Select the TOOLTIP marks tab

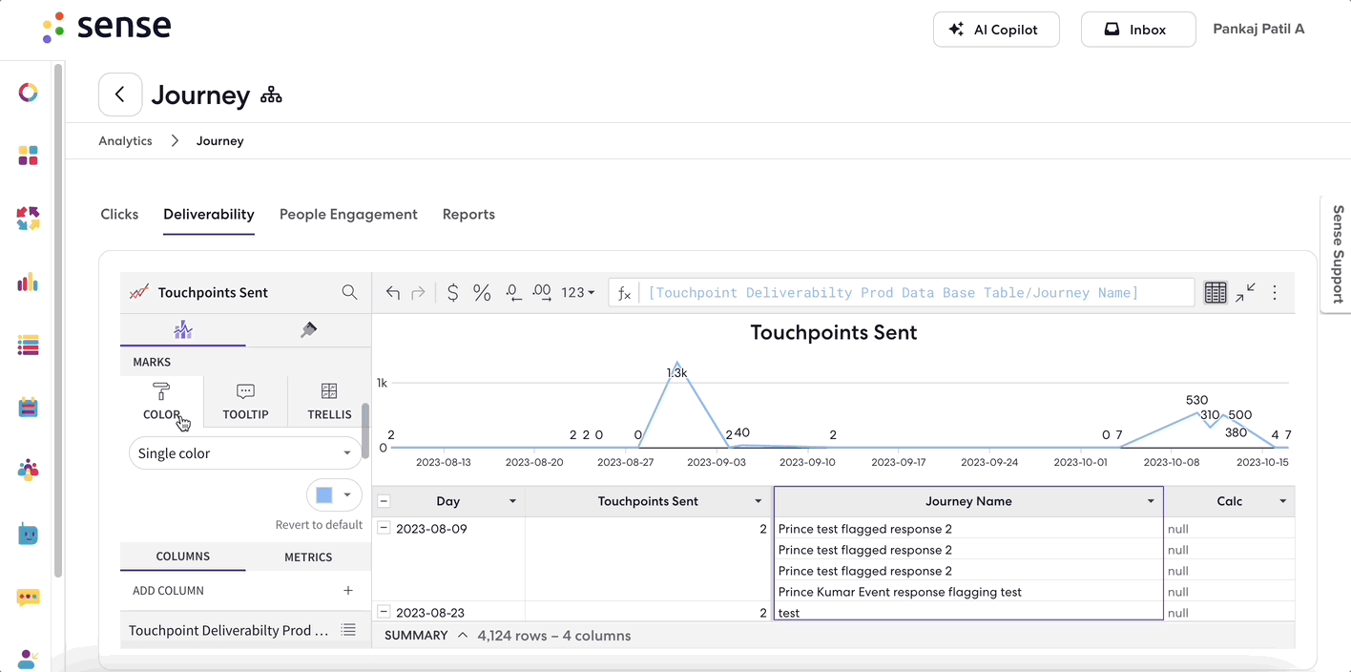tap(245, 402)
